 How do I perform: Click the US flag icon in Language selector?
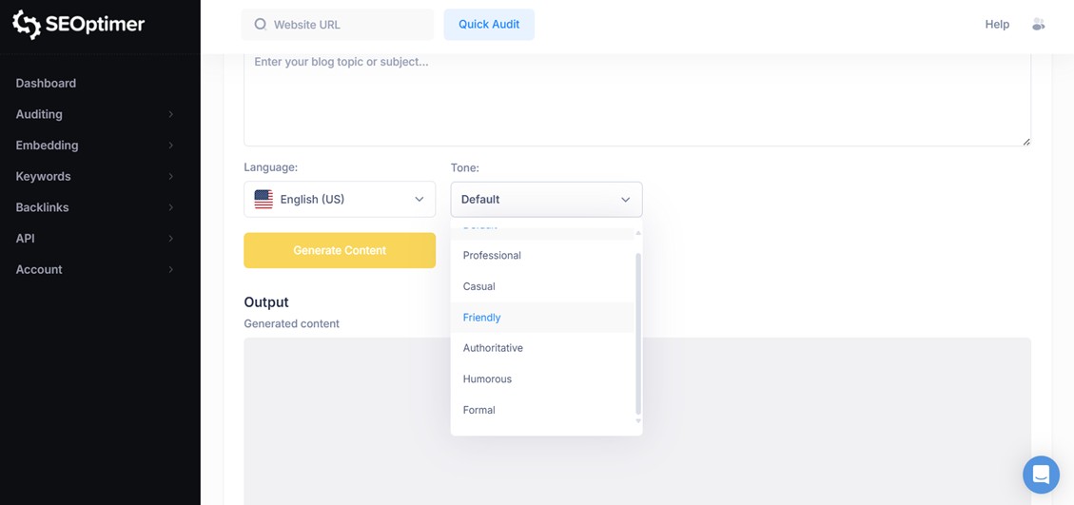click(264, 200)
